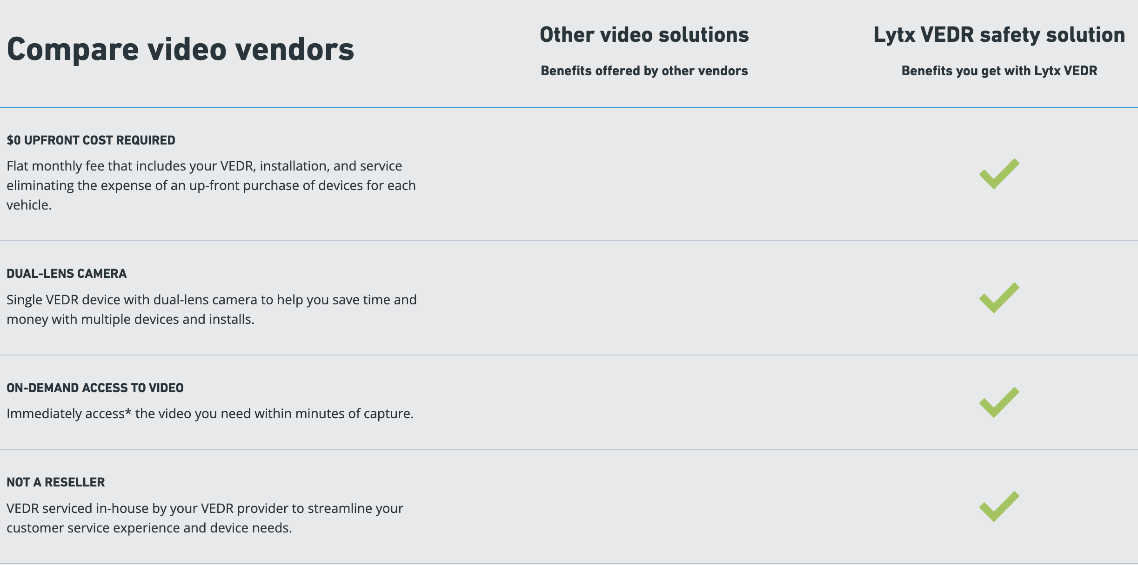Click the 'Compare video vendors' heading
The width and height of the screenshot is (1138, 565).
coord(181,49)
